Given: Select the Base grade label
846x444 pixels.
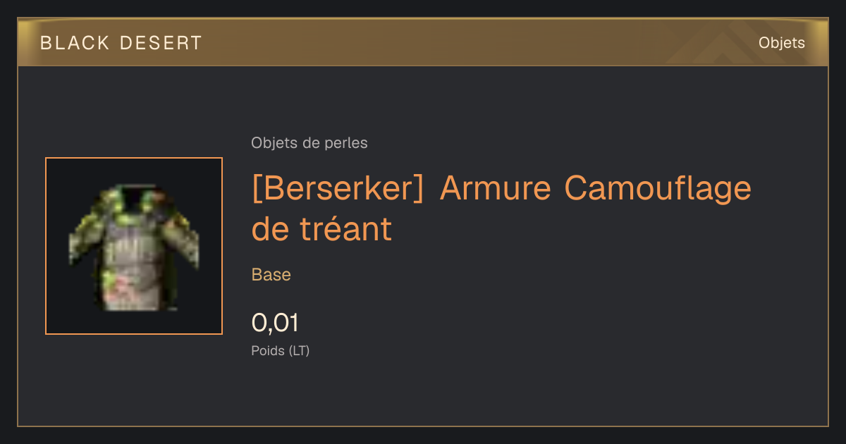Looking at the screenshot, I should pyautogui.click(x=271, y=275).
